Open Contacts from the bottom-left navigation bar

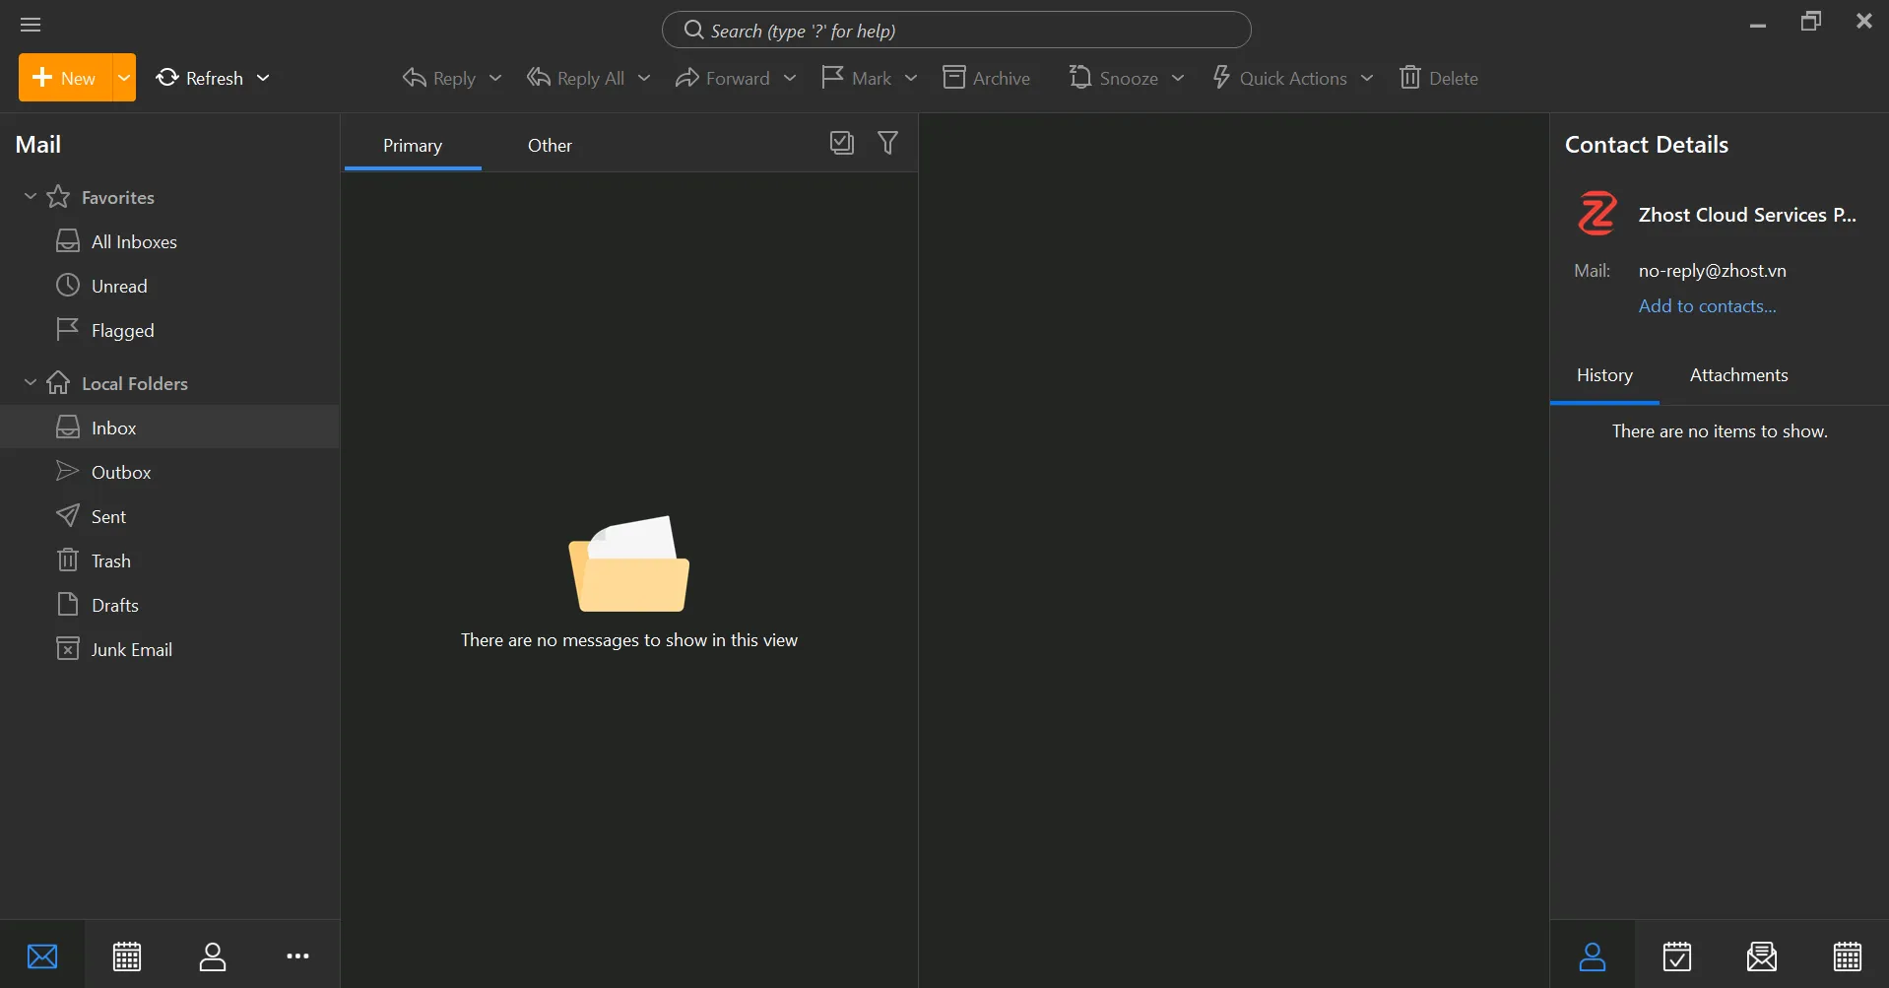tap(213, 955)
